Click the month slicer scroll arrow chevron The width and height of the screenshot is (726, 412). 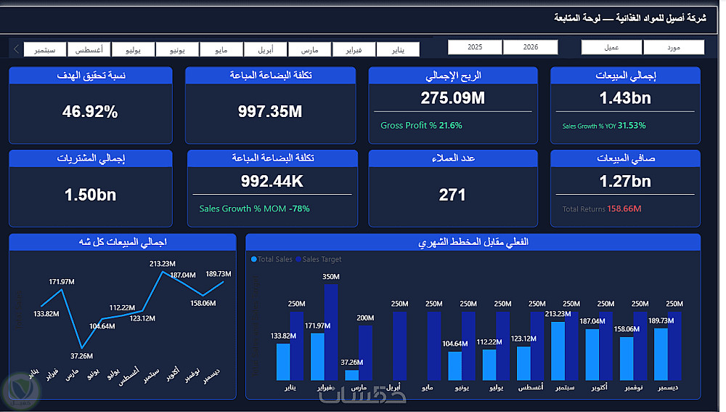tap(16, 49)
